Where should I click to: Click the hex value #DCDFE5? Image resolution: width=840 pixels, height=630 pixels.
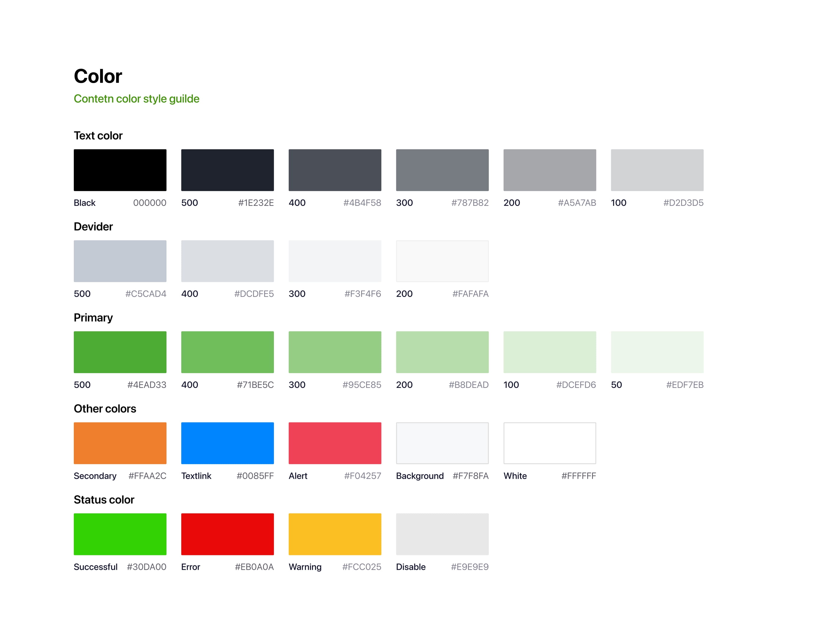pyautogui.click(x=254, y=294)
